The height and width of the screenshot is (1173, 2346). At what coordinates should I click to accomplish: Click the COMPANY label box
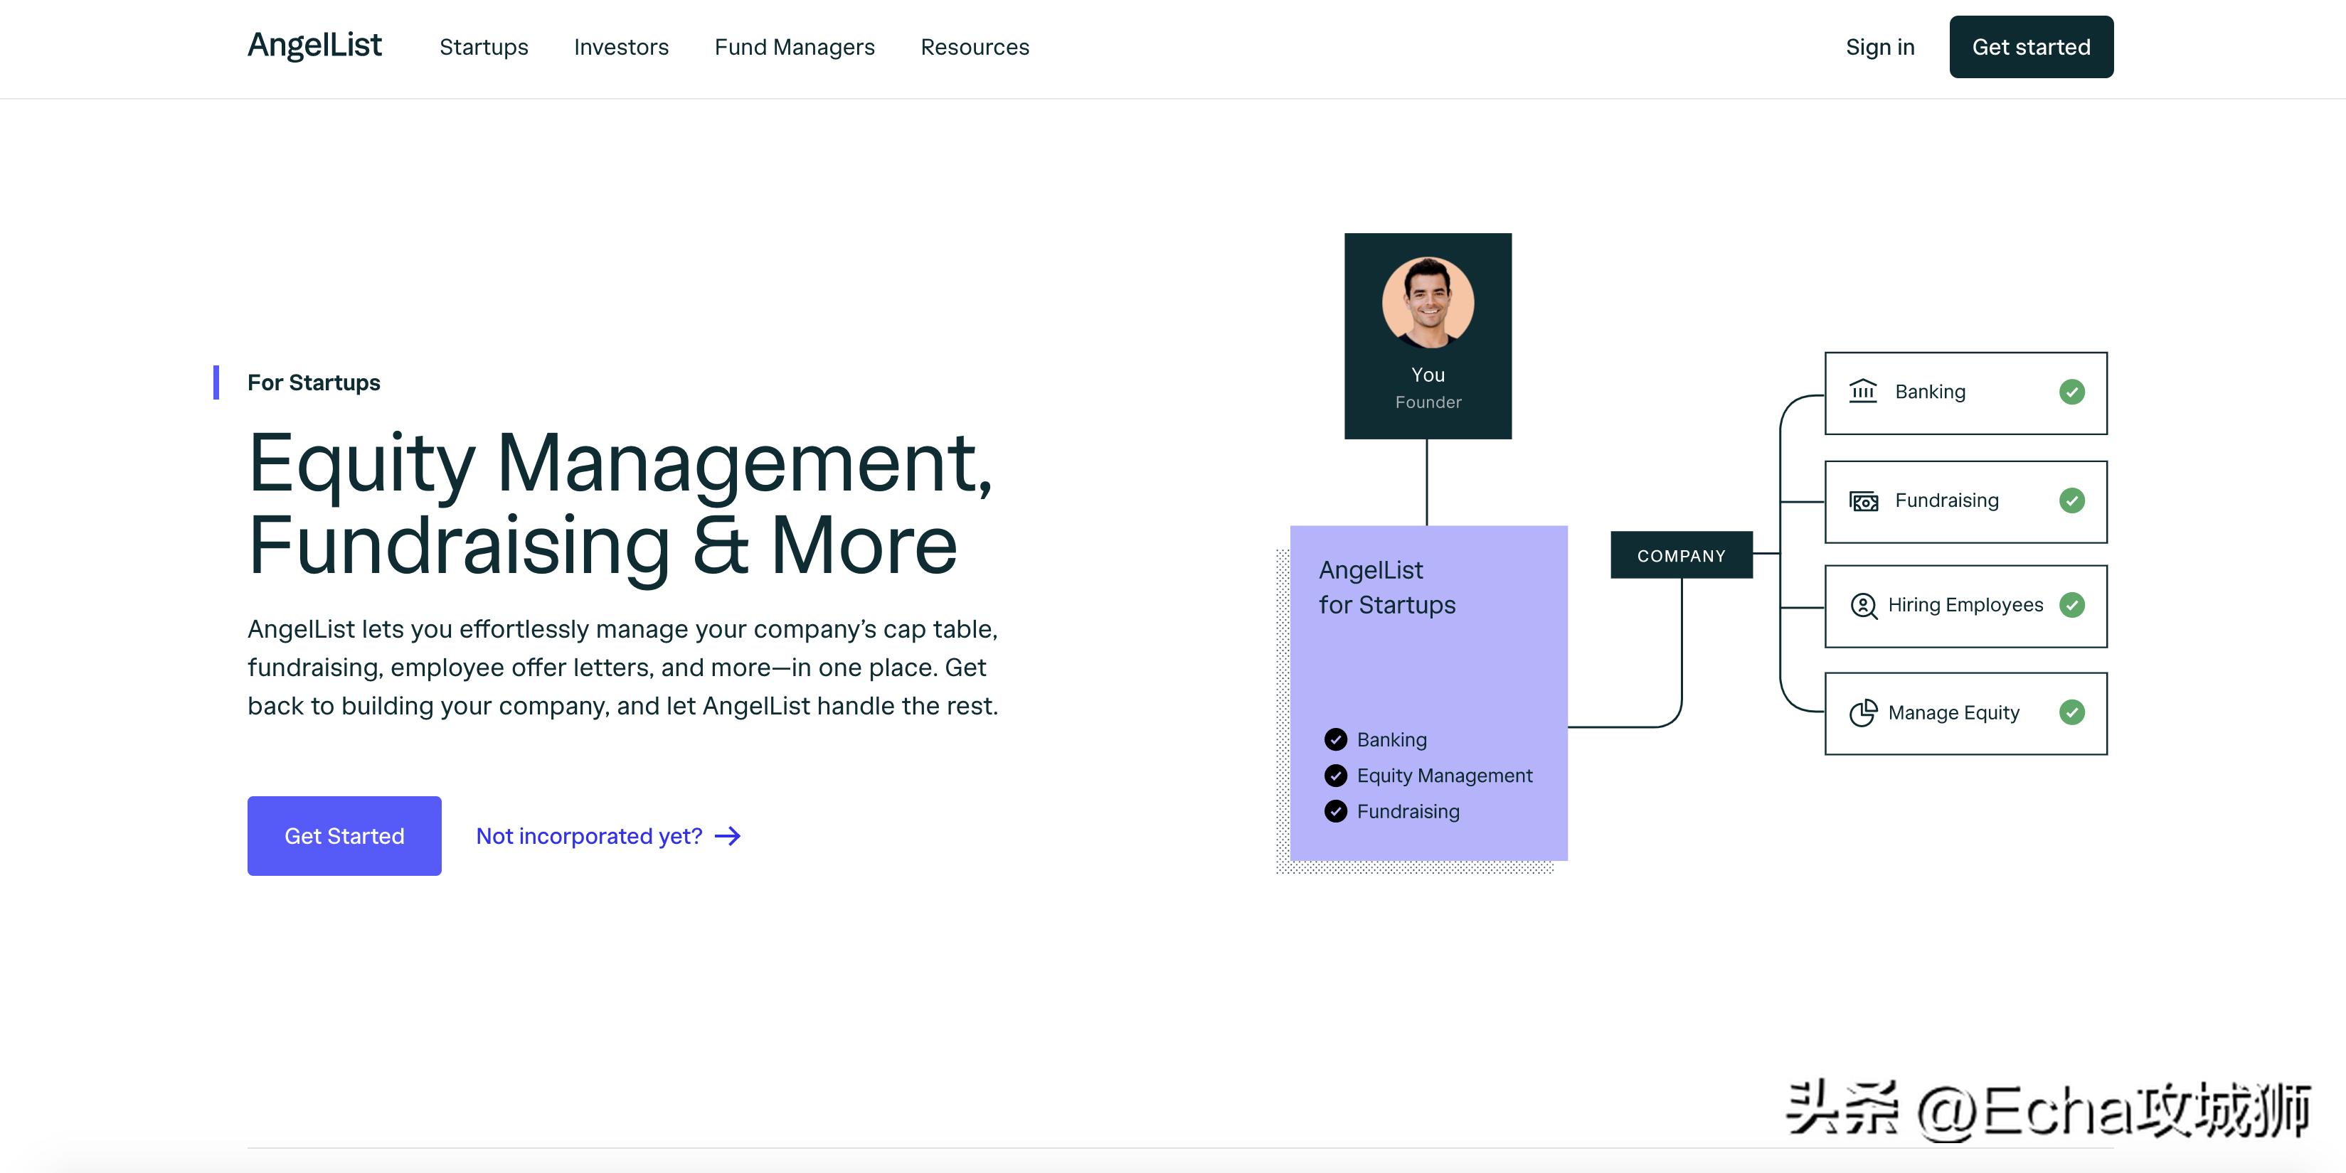[1680, 555]
